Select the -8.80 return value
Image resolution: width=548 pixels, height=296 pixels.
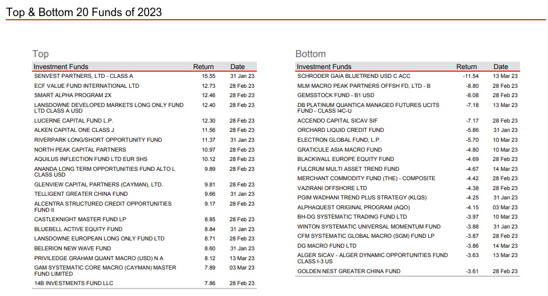[x=472, y=86]
